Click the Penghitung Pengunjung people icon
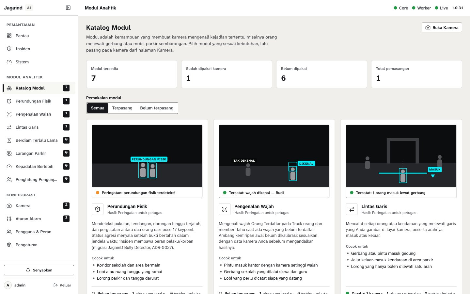This screenshot has width=470, height=294. pyautogui.click(x=9, y=180)
